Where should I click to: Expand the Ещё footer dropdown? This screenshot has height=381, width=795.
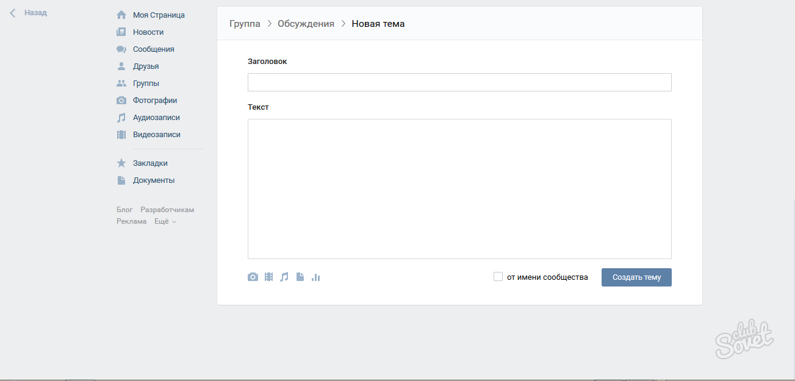(x=165, y=222)
